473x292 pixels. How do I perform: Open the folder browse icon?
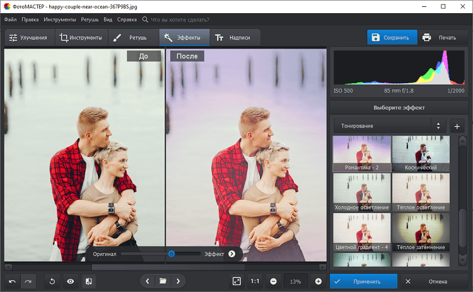[163, 281]
